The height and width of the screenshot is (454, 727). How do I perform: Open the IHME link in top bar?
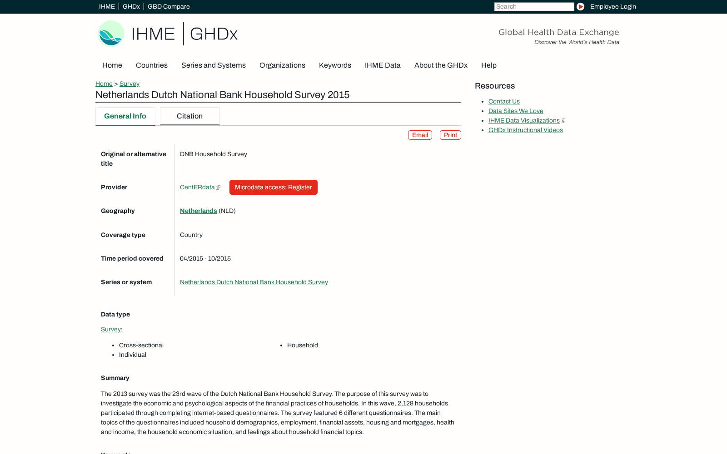coord(107,7)
